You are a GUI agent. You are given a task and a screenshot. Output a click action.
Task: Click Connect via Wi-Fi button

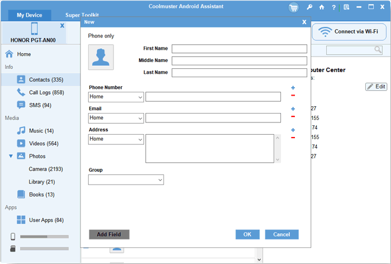pos(349,32)
